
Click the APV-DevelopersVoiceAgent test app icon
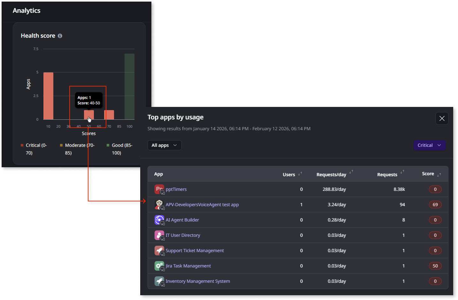[159, 205]
